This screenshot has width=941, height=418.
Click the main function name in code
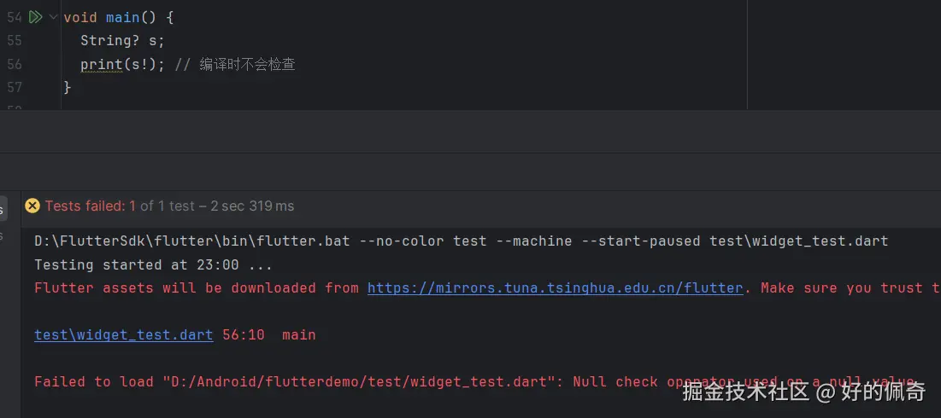tap(122, 17)
